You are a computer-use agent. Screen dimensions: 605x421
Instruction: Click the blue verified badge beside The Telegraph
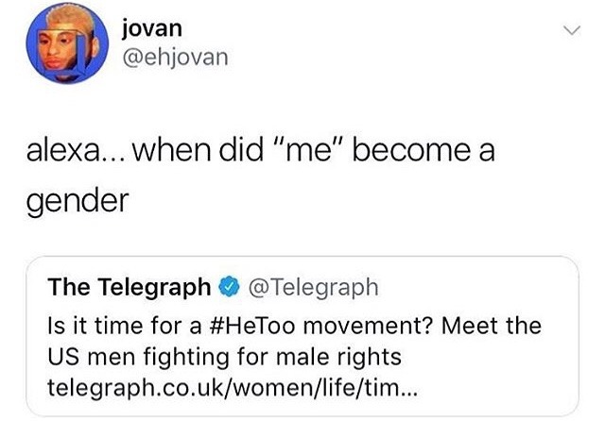tap(230, 285)
